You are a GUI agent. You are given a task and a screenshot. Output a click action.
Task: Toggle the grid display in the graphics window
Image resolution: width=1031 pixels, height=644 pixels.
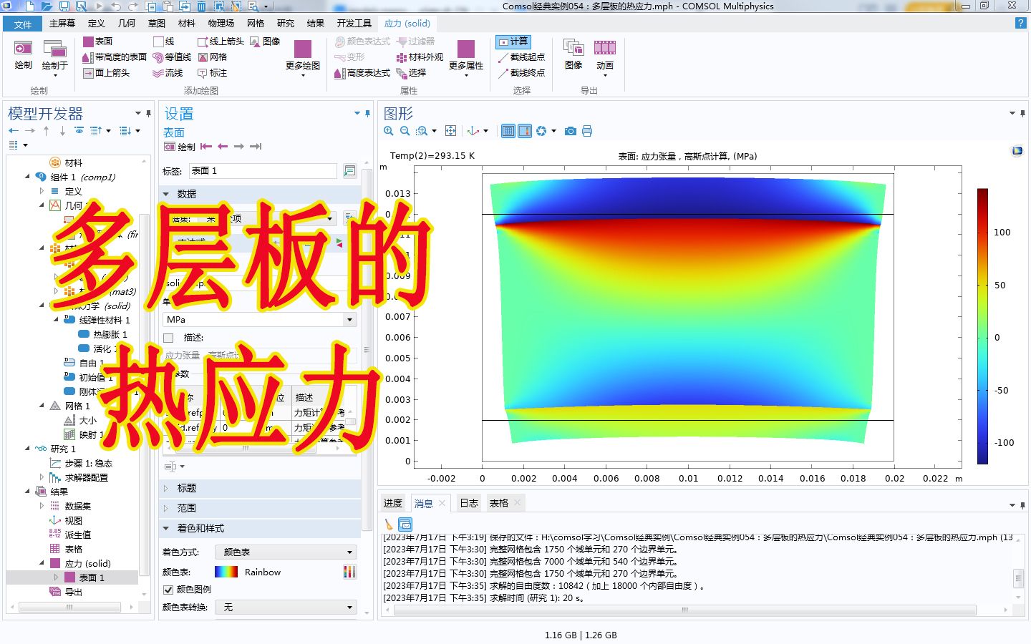pyautogui.click(x=508, y=131)
